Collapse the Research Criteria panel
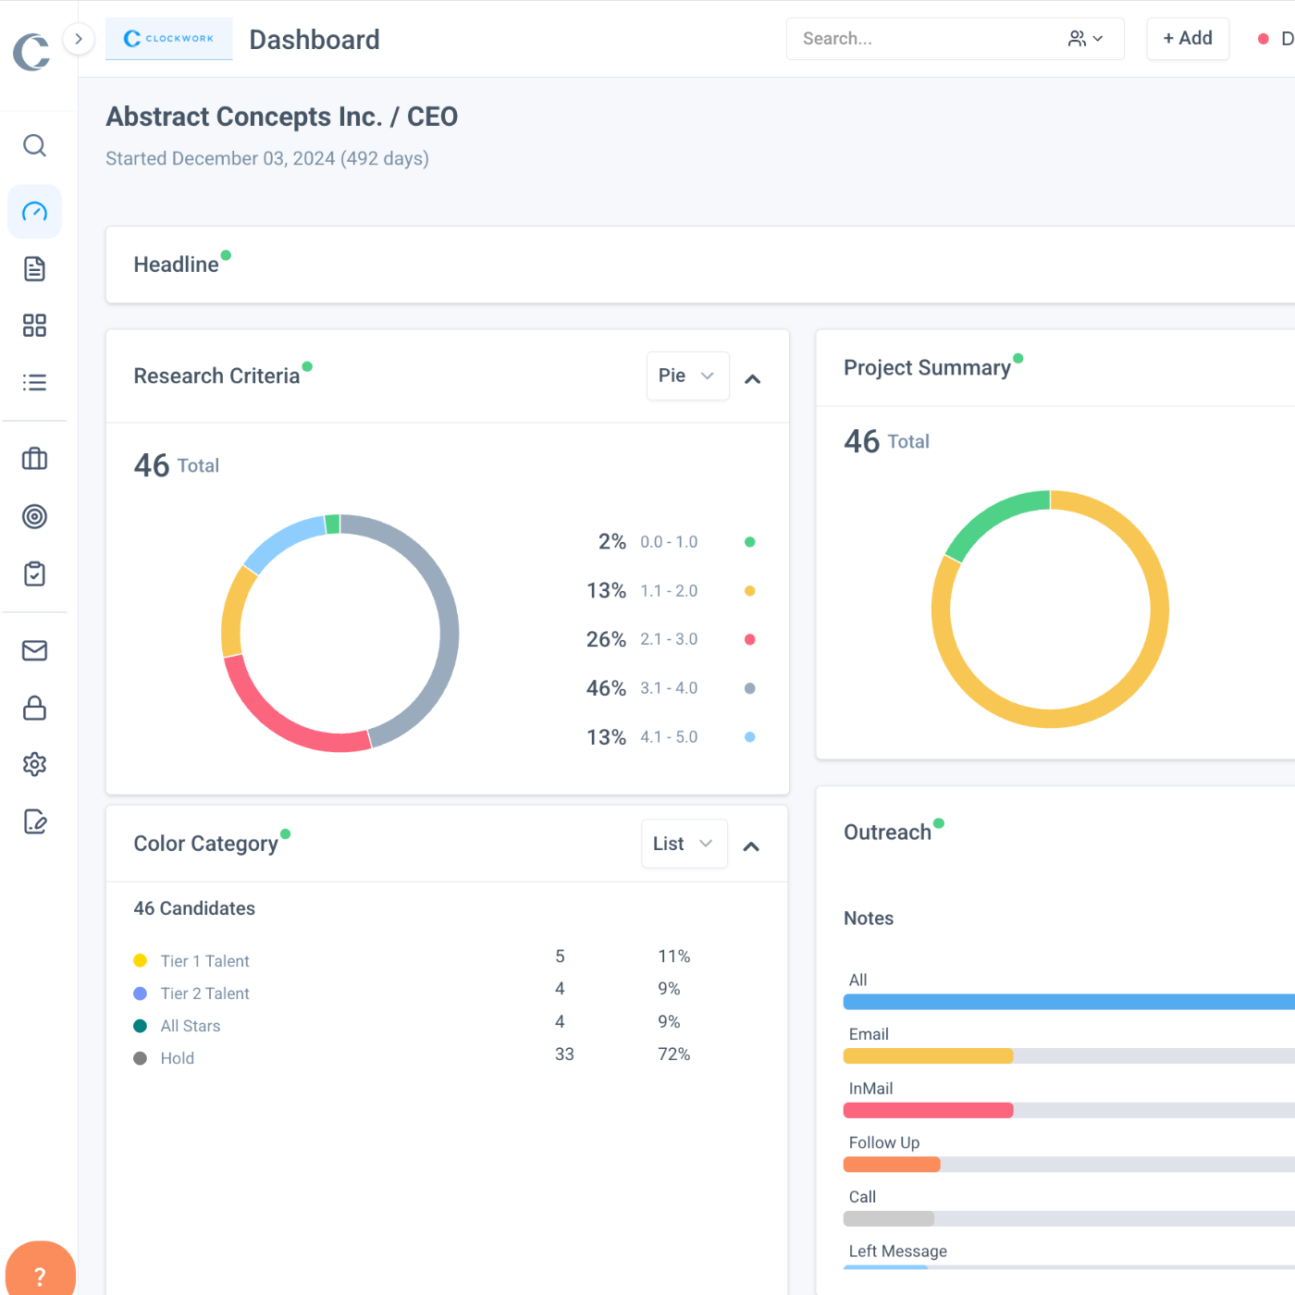This screenshot has width=1295, height=1295. click(x=753, y=379)
